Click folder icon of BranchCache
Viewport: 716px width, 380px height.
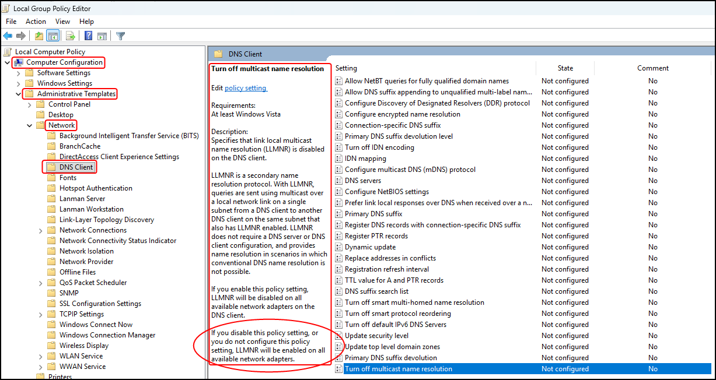pos(52,146)
